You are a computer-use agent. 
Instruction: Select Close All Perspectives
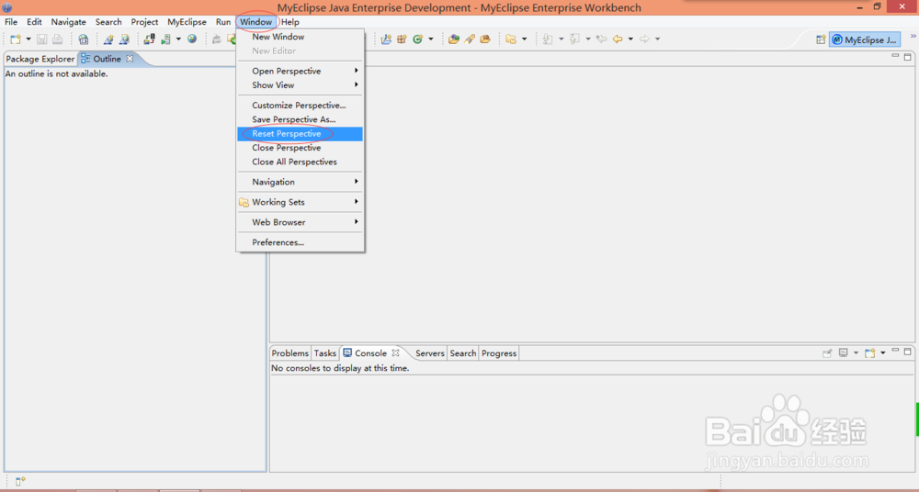[x=300, y=162]
